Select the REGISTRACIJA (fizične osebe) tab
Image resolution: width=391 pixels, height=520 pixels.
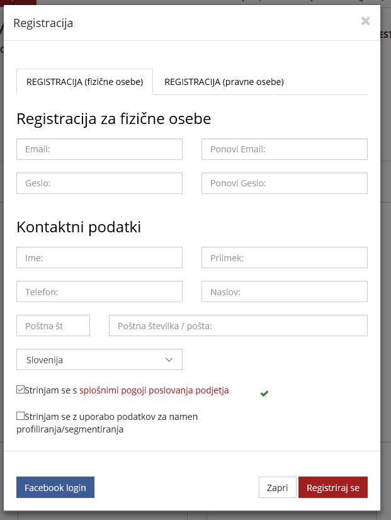[84, 82]
